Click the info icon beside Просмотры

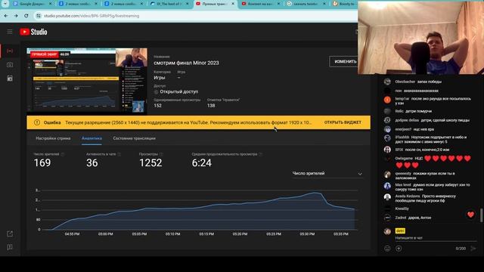click(161, 154)
